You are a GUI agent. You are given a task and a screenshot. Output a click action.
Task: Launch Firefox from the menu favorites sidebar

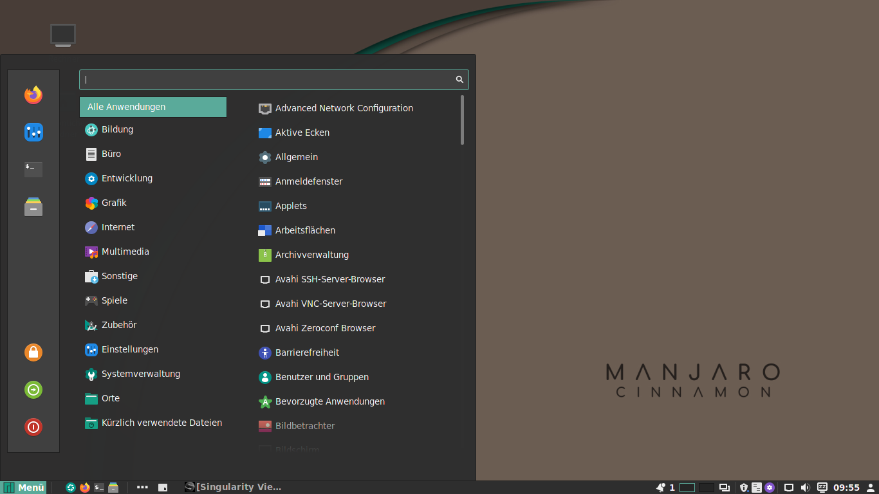(33, 95)
